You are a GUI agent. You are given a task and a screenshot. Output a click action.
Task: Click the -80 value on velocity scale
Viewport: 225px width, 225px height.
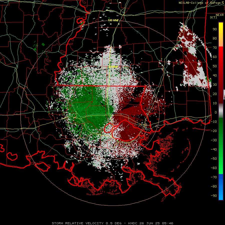[214, 186]
